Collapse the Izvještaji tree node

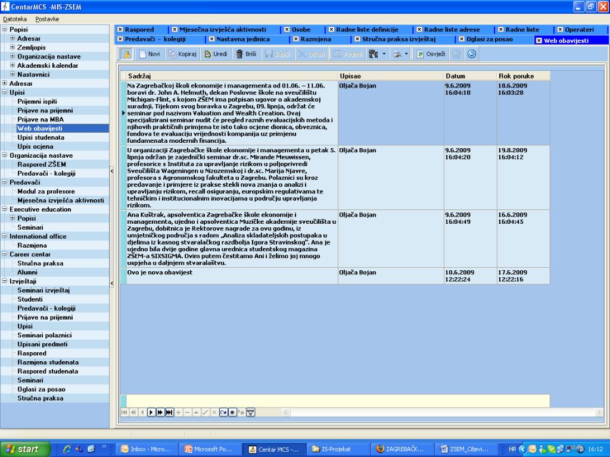pyautogui.click(x=5, y=281)
